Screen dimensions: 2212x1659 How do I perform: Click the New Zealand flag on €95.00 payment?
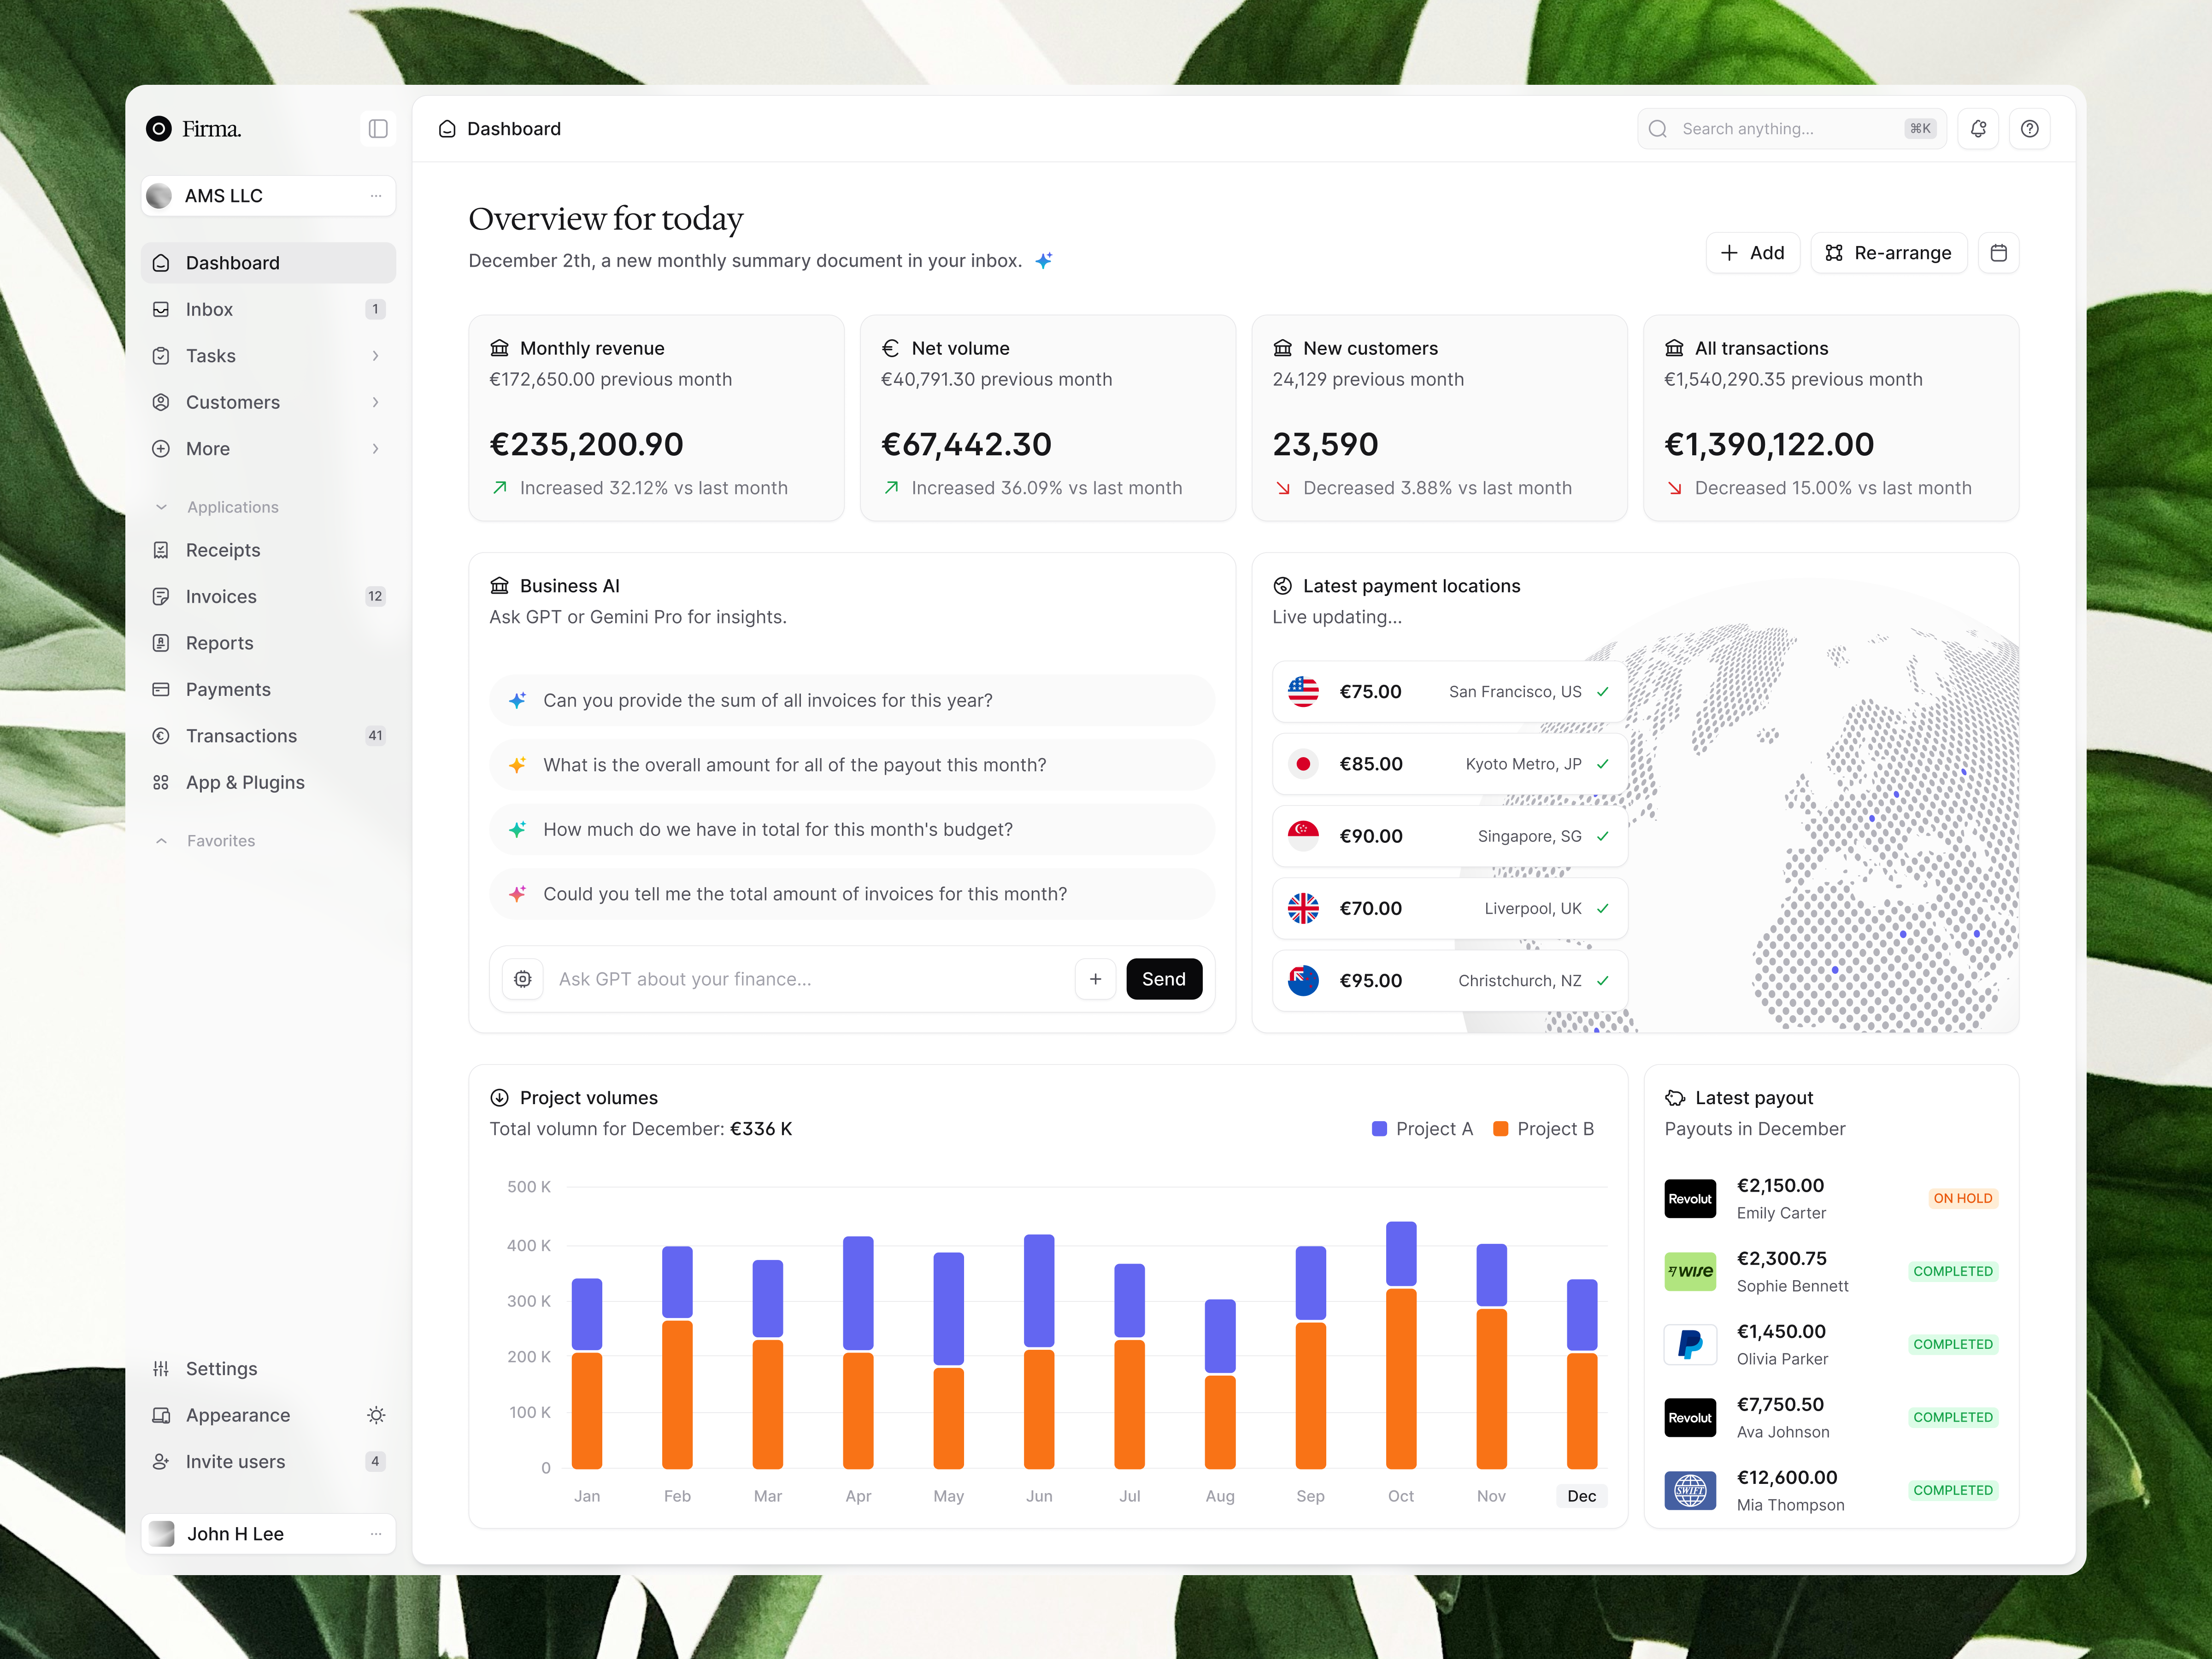[1303, 981]
